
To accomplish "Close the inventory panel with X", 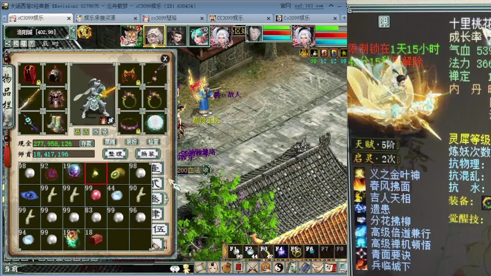I will [x=165, y=58].
